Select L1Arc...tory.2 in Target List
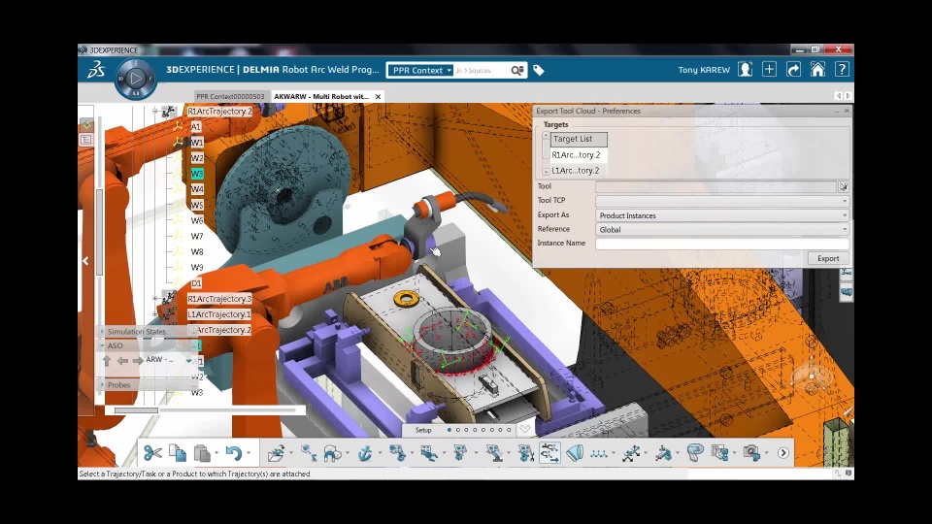The height and width of the screenshot is (524, 932). (x=576, y=171)
